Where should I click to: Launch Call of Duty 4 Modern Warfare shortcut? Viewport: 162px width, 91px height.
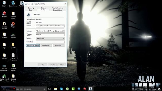(x=5, y=78)
